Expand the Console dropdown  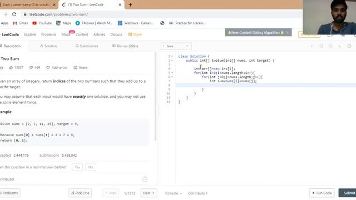click(174, 193)
